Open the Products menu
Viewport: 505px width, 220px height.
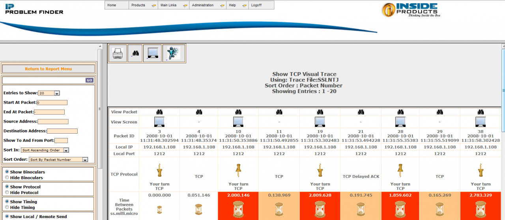pyautogui.click(x=143, y=5)
